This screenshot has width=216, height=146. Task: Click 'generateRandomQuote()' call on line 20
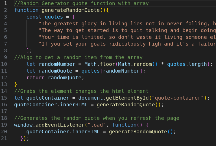click(x=141, y=132)
